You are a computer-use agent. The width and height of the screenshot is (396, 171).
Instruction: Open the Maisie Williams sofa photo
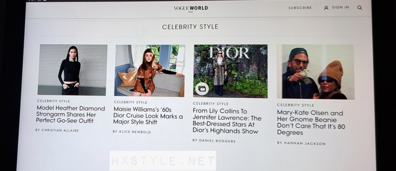click(150, 71)
